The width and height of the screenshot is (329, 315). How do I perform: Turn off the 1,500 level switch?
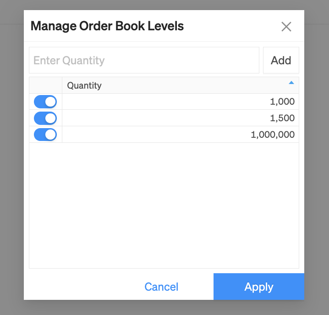45,118
